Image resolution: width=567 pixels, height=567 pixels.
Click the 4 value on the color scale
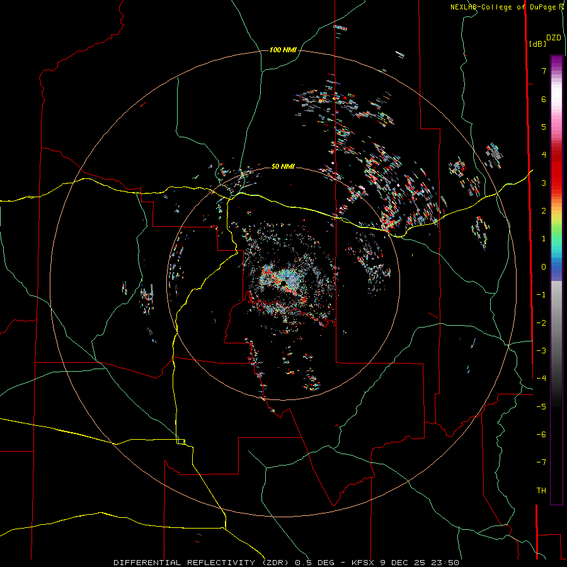(544, 155)
